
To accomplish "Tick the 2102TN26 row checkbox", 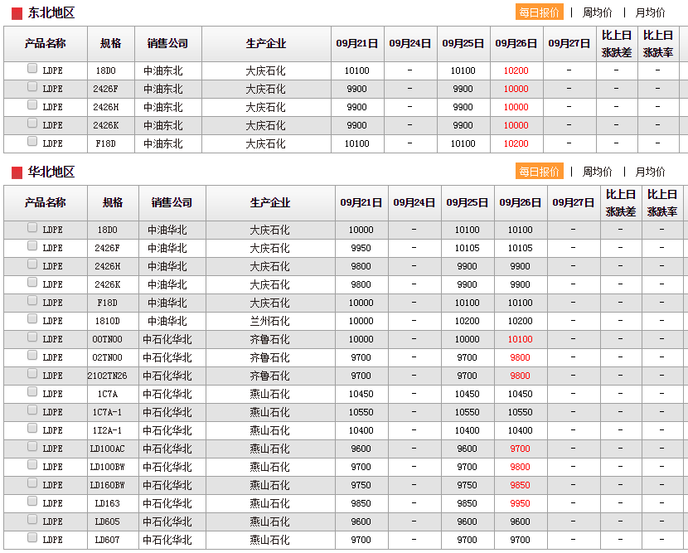I will tap(32, 374).
